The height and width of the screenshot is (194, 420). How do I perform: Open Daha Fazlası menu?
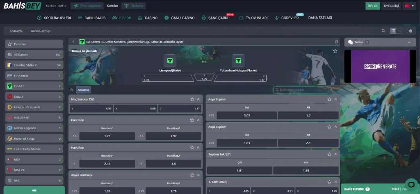click(320, 18)
